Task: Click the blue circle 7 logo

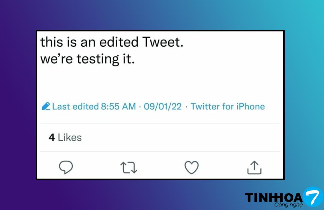Action: pos(313,196)
